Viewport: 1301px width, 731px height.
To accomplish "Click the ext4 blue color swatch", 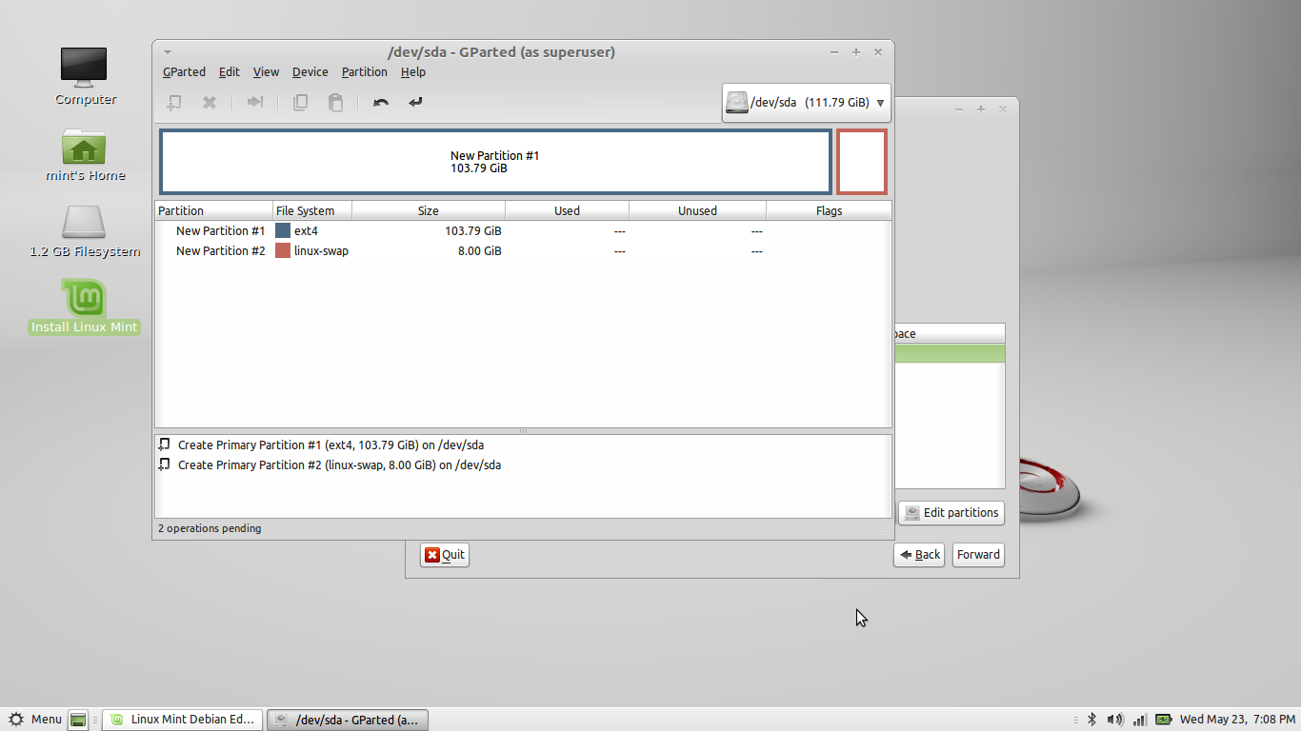I will [x=283, y=230].
